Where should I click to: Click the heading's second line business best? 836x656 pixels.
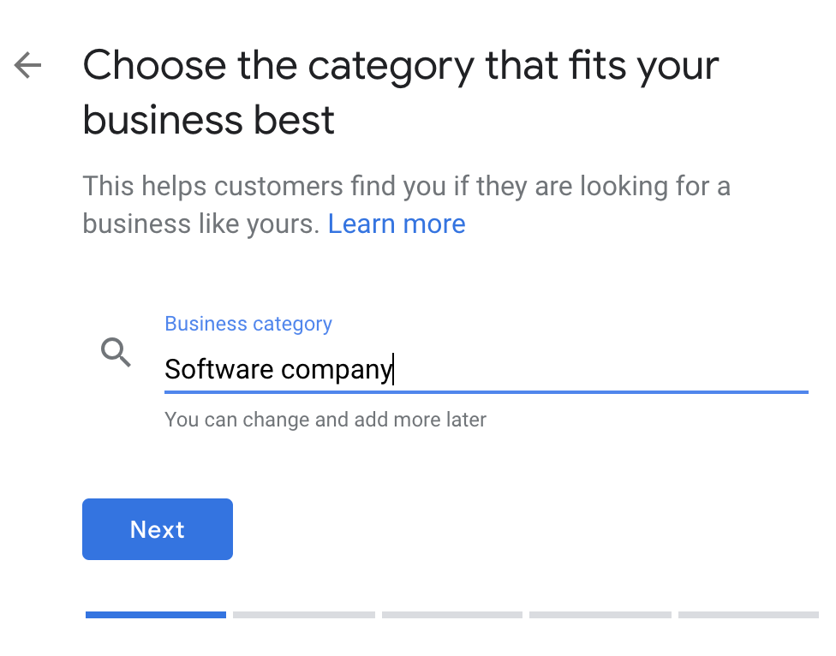click(208, 120)
